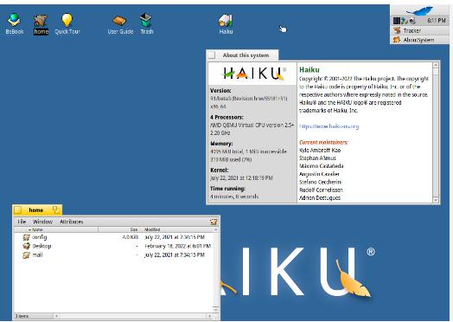Sort by the Size column header

[120, 229]
